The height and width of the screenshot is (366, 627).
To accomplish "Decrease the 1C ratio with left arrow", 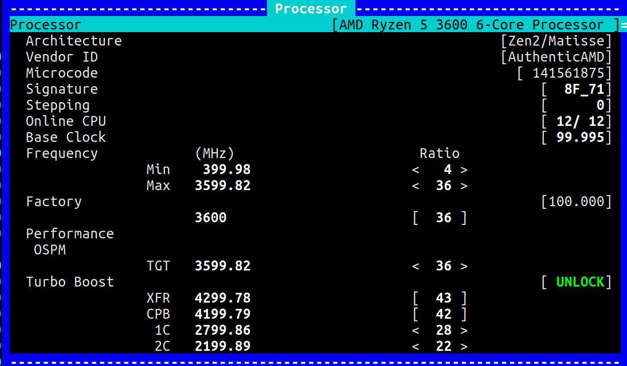I will (x=416, y=330).
